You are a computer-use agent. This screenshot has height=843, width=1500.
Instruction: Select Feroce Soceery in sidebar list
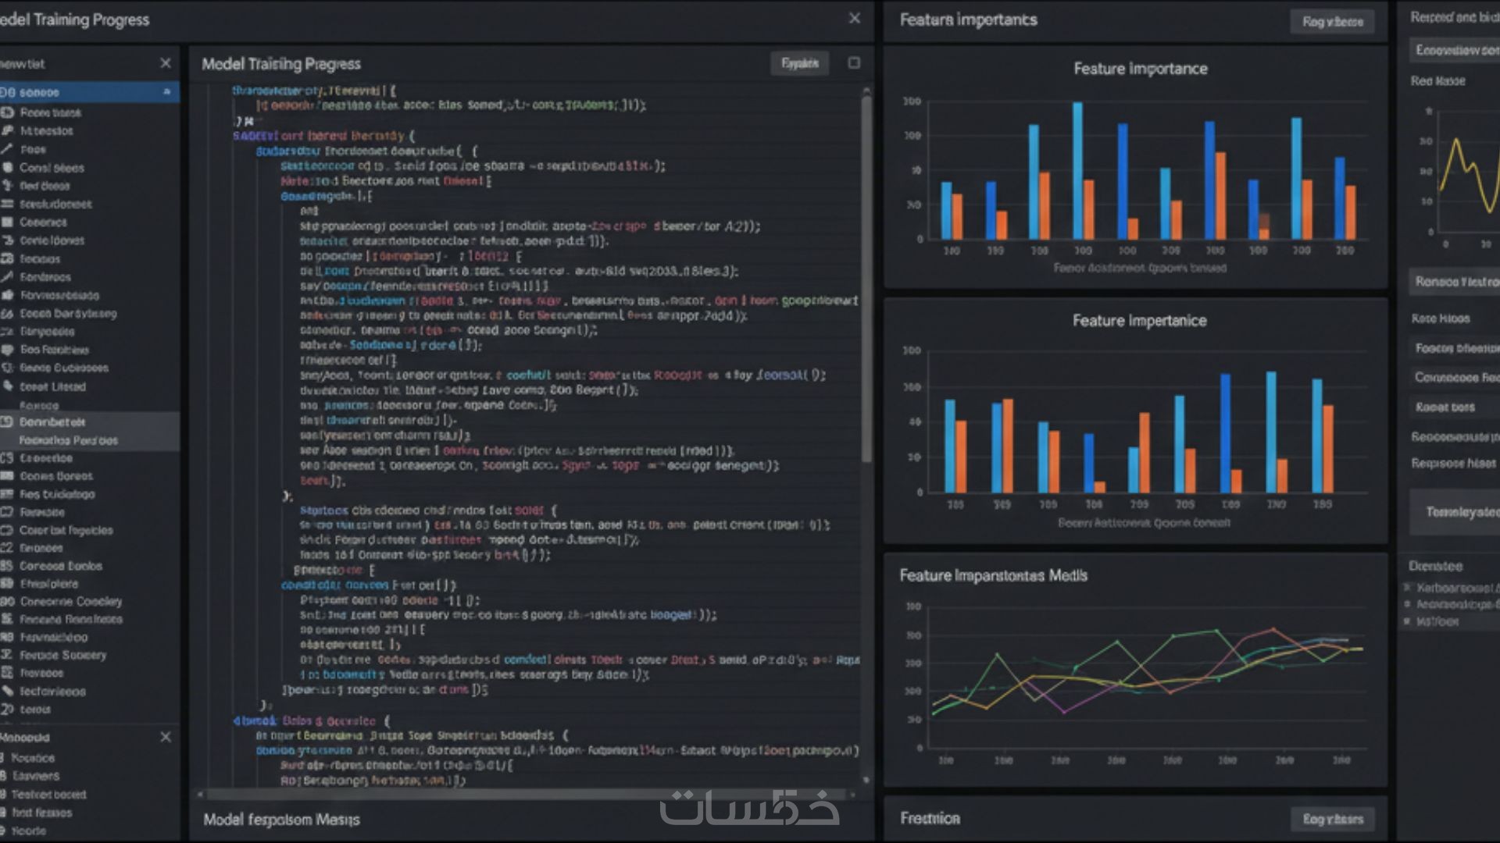click(62, 656)
